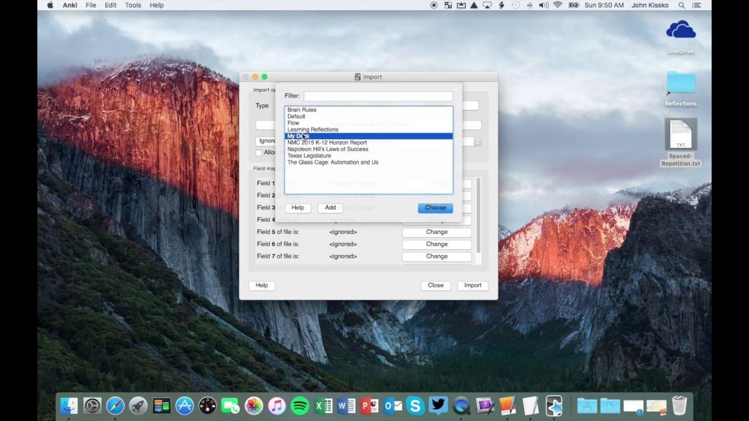Open the App Store dock icon

184,405
